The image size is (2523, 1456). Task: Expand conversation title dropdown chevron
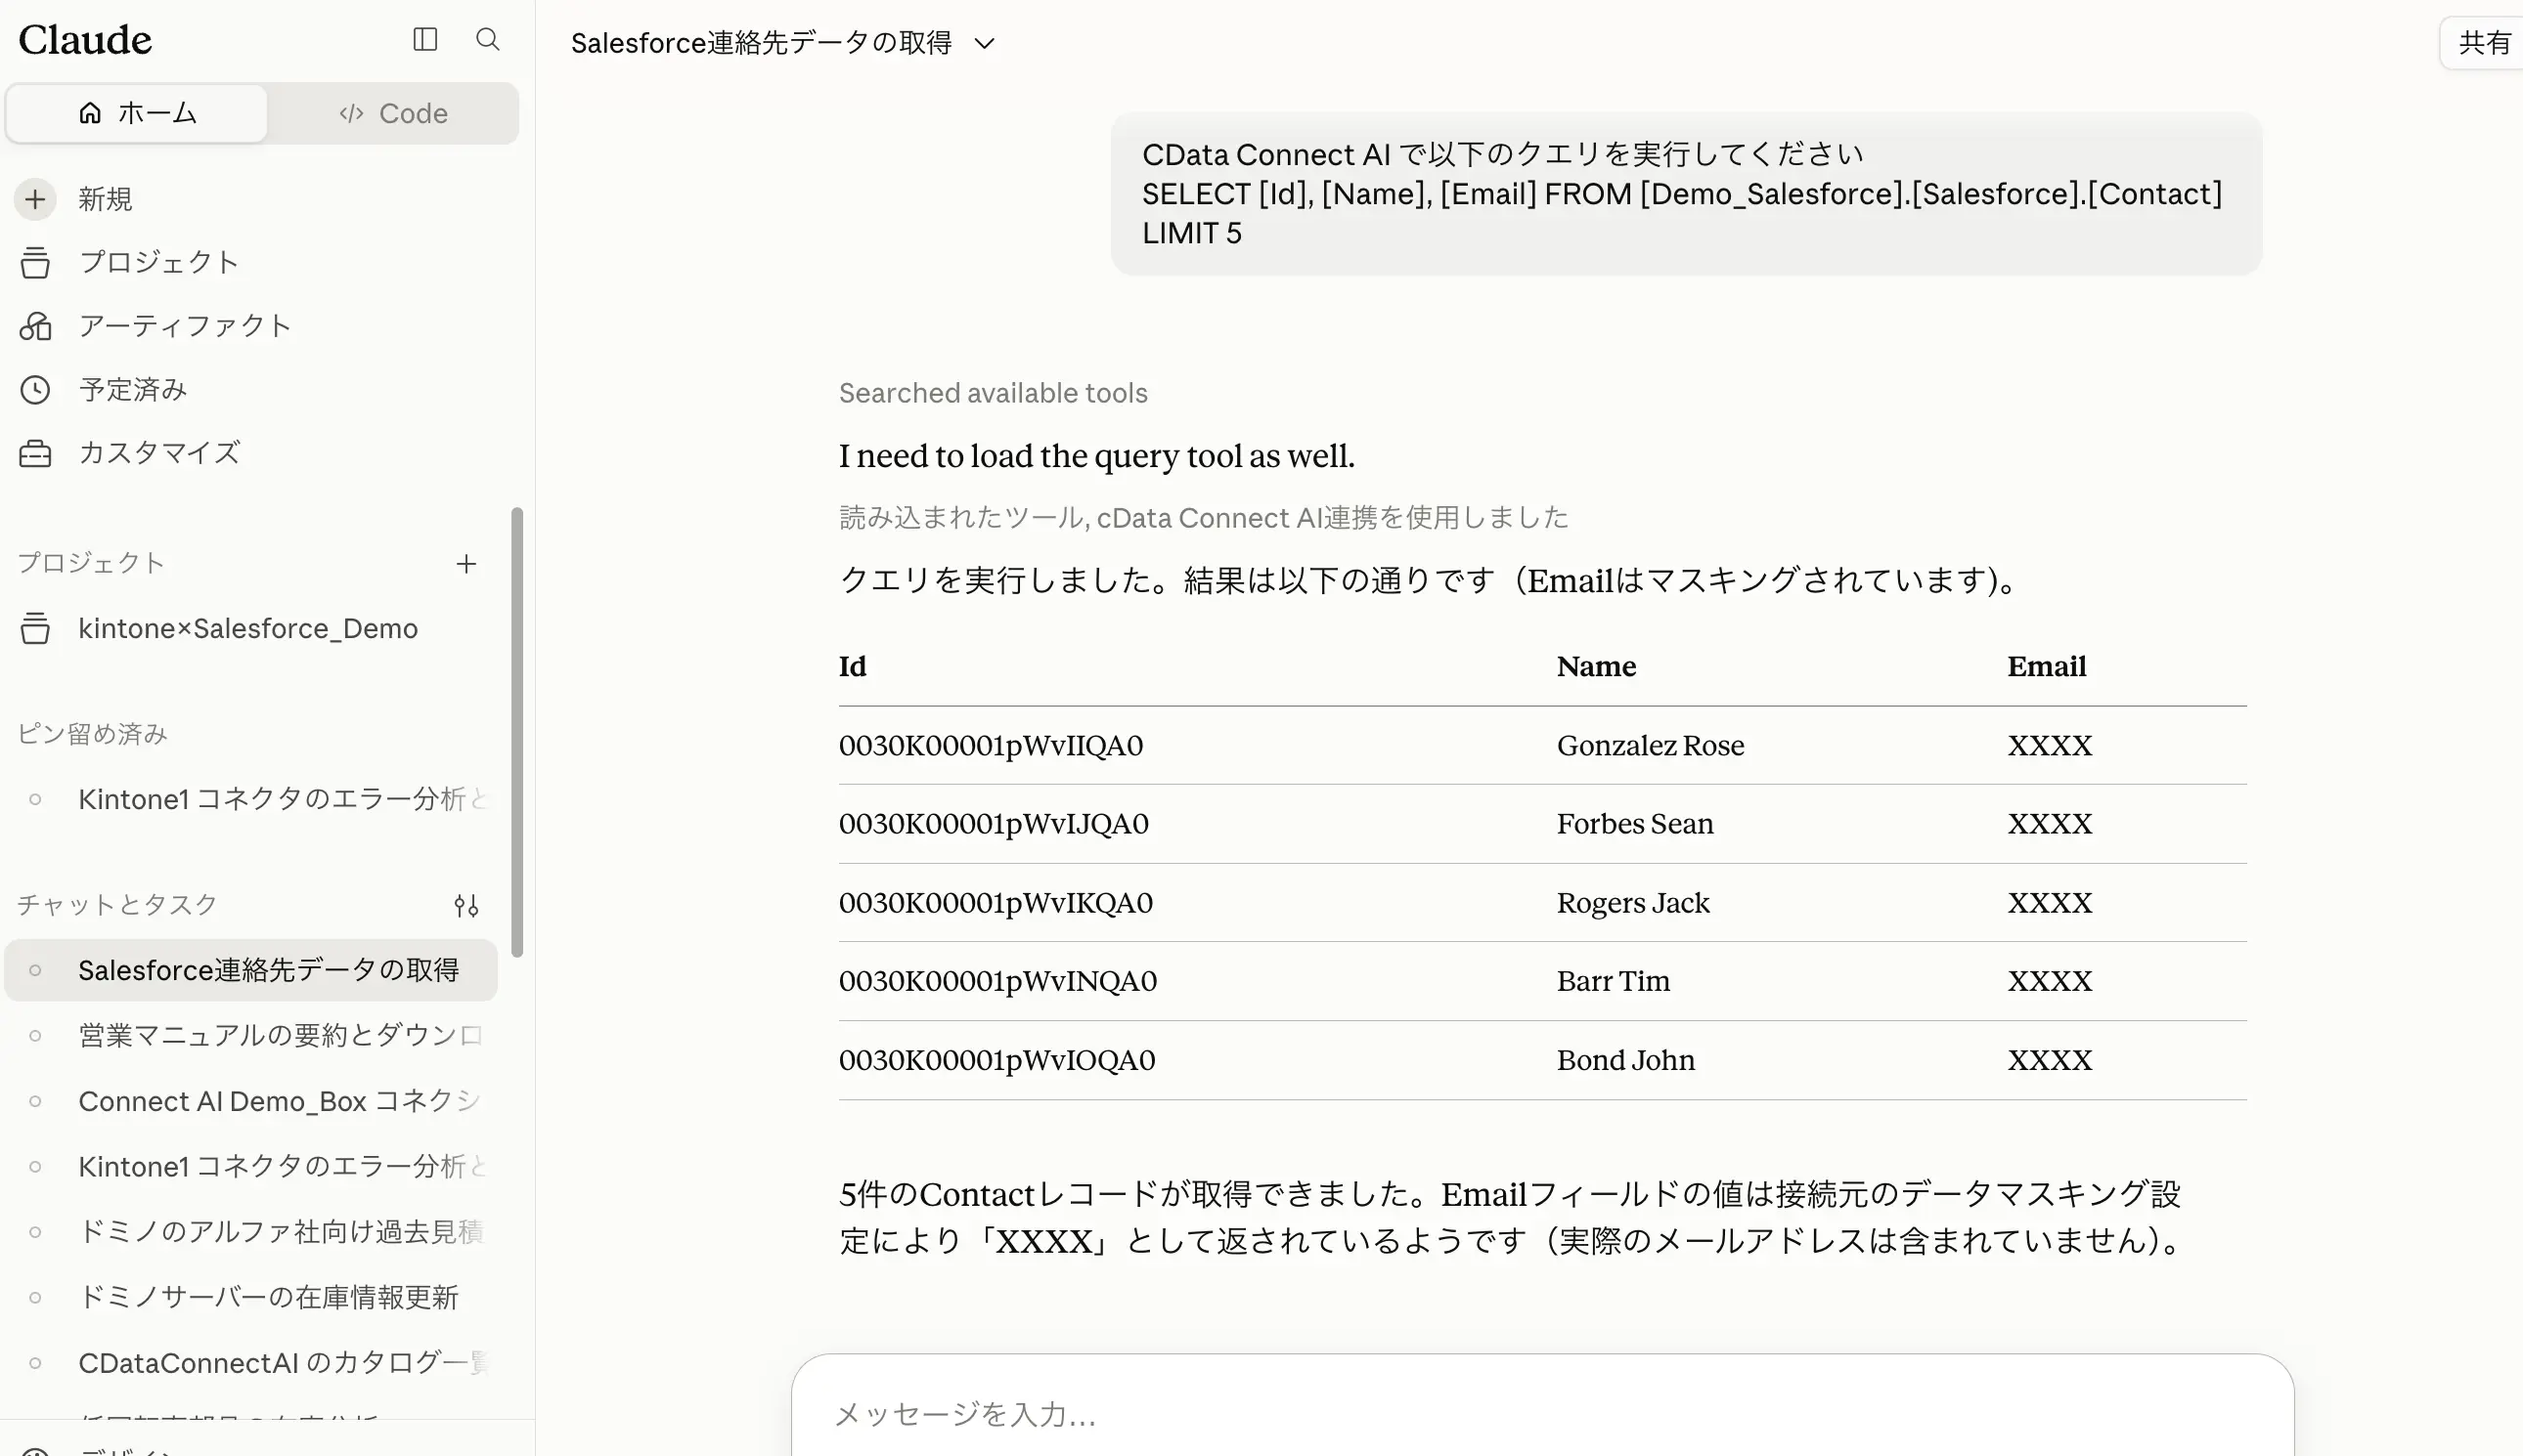coord(985,43)
